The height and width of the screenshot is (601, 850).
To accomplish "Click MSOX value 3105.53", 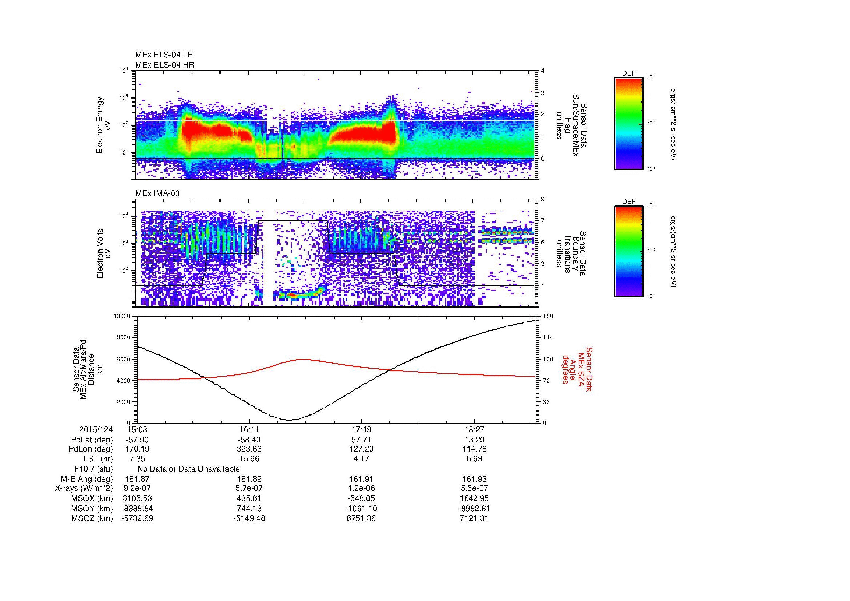I will [x=137, y=498].
